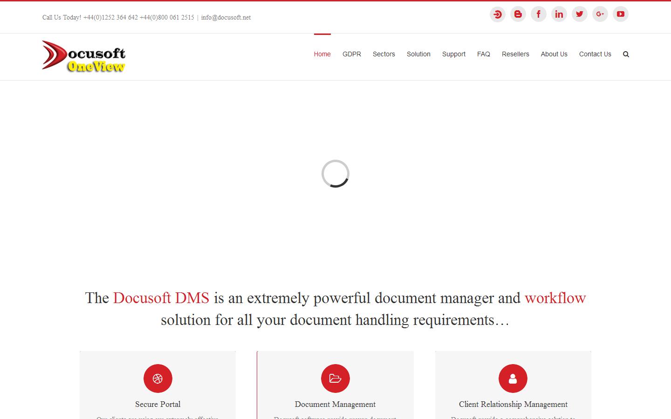
Task: Open the LinkedIn social icon
Action: 559,14
